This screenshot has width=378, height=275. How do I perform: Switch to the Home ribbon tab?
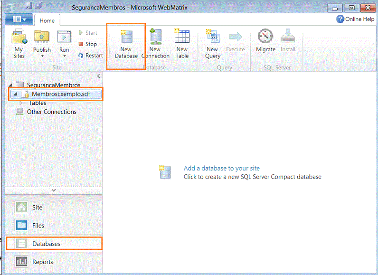pos(47,20)
